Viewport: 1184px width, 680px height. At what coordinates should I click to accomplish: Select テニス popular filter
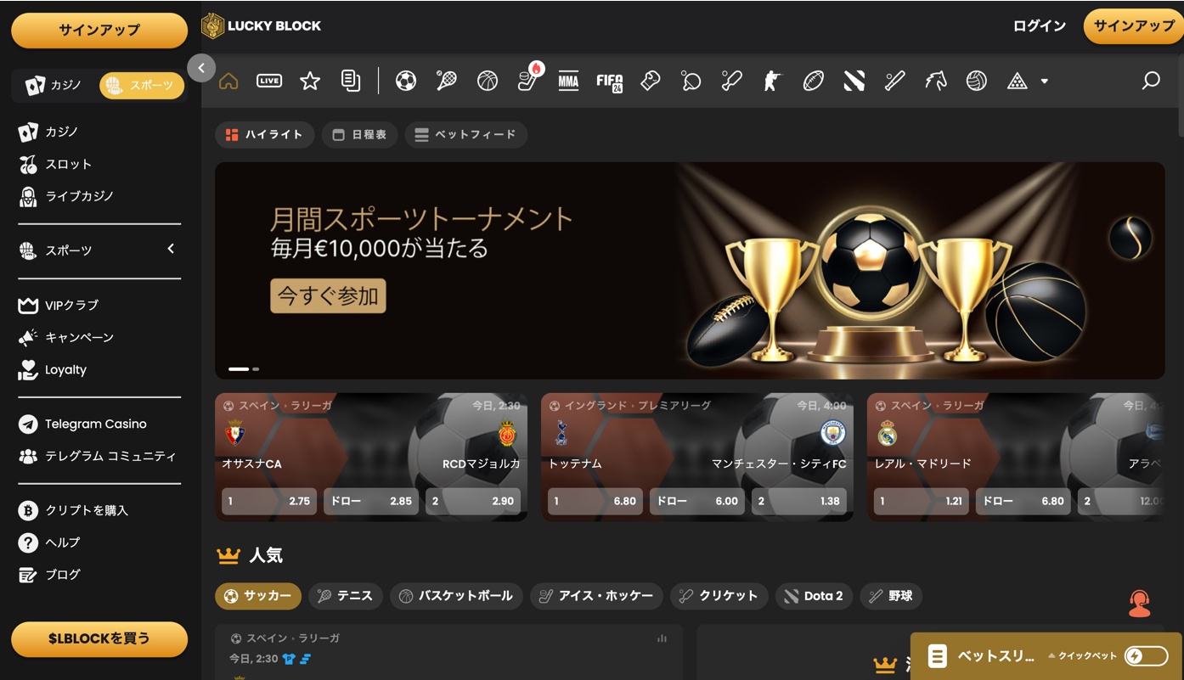(346, 596)
